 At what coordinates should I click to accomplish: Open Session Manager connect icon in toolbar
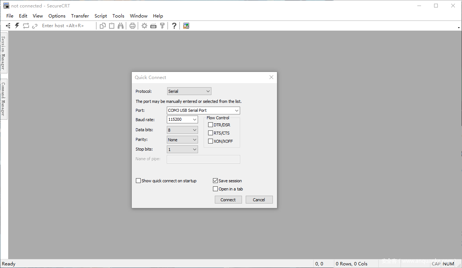8,26
